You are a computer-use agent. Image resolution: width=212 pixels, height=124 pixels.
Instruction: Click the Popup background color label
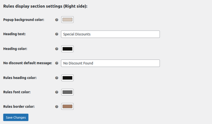click(x=24, y=20)
